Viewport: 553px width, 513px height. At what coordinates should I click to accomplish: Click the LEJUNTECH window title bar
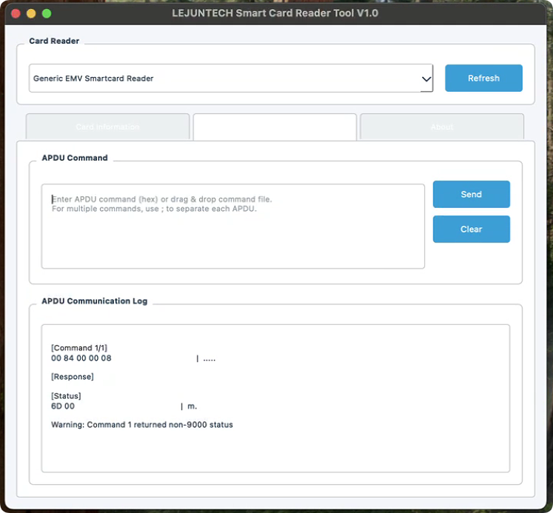click(275, 13)
